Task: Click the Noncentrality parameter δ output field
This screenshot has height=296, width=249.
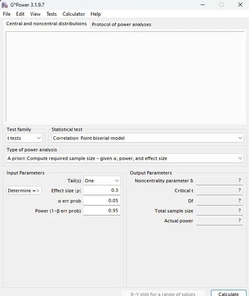Action: [220, 181]
